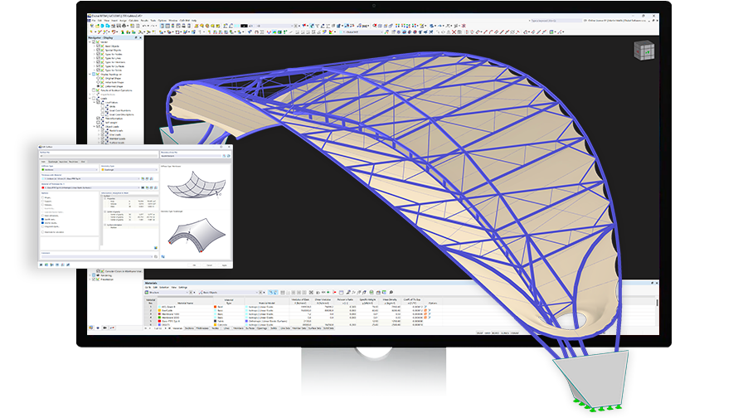Click search magnifier icon in Materials toolbar

click(x=391, y=293)
